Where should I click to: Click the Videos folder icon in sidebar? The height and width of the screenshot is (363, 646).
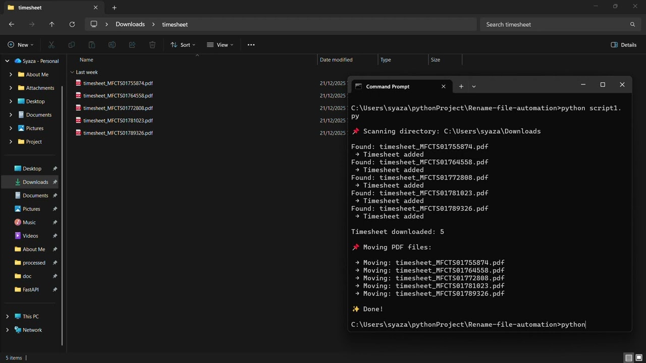(18, 236)
